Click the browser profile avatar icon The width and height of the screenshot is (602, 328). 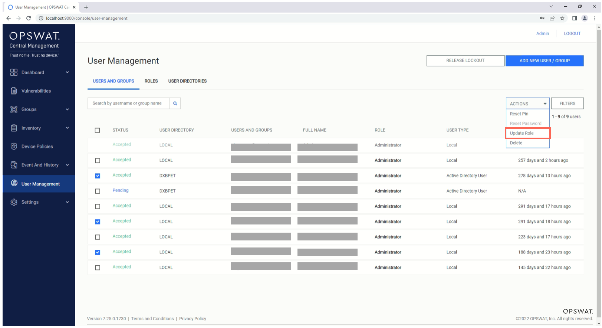click(x=585, y=18)
